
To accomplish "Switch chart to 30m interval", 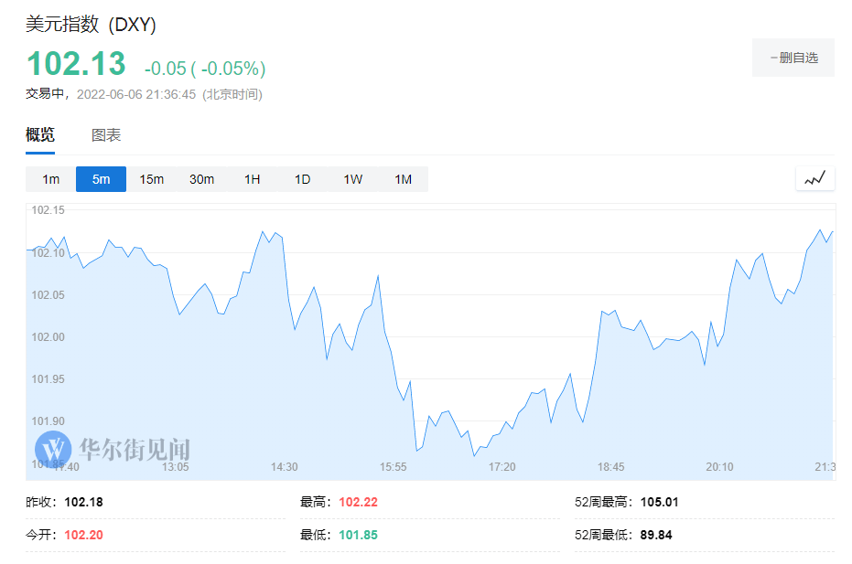I will click(201, 179).
